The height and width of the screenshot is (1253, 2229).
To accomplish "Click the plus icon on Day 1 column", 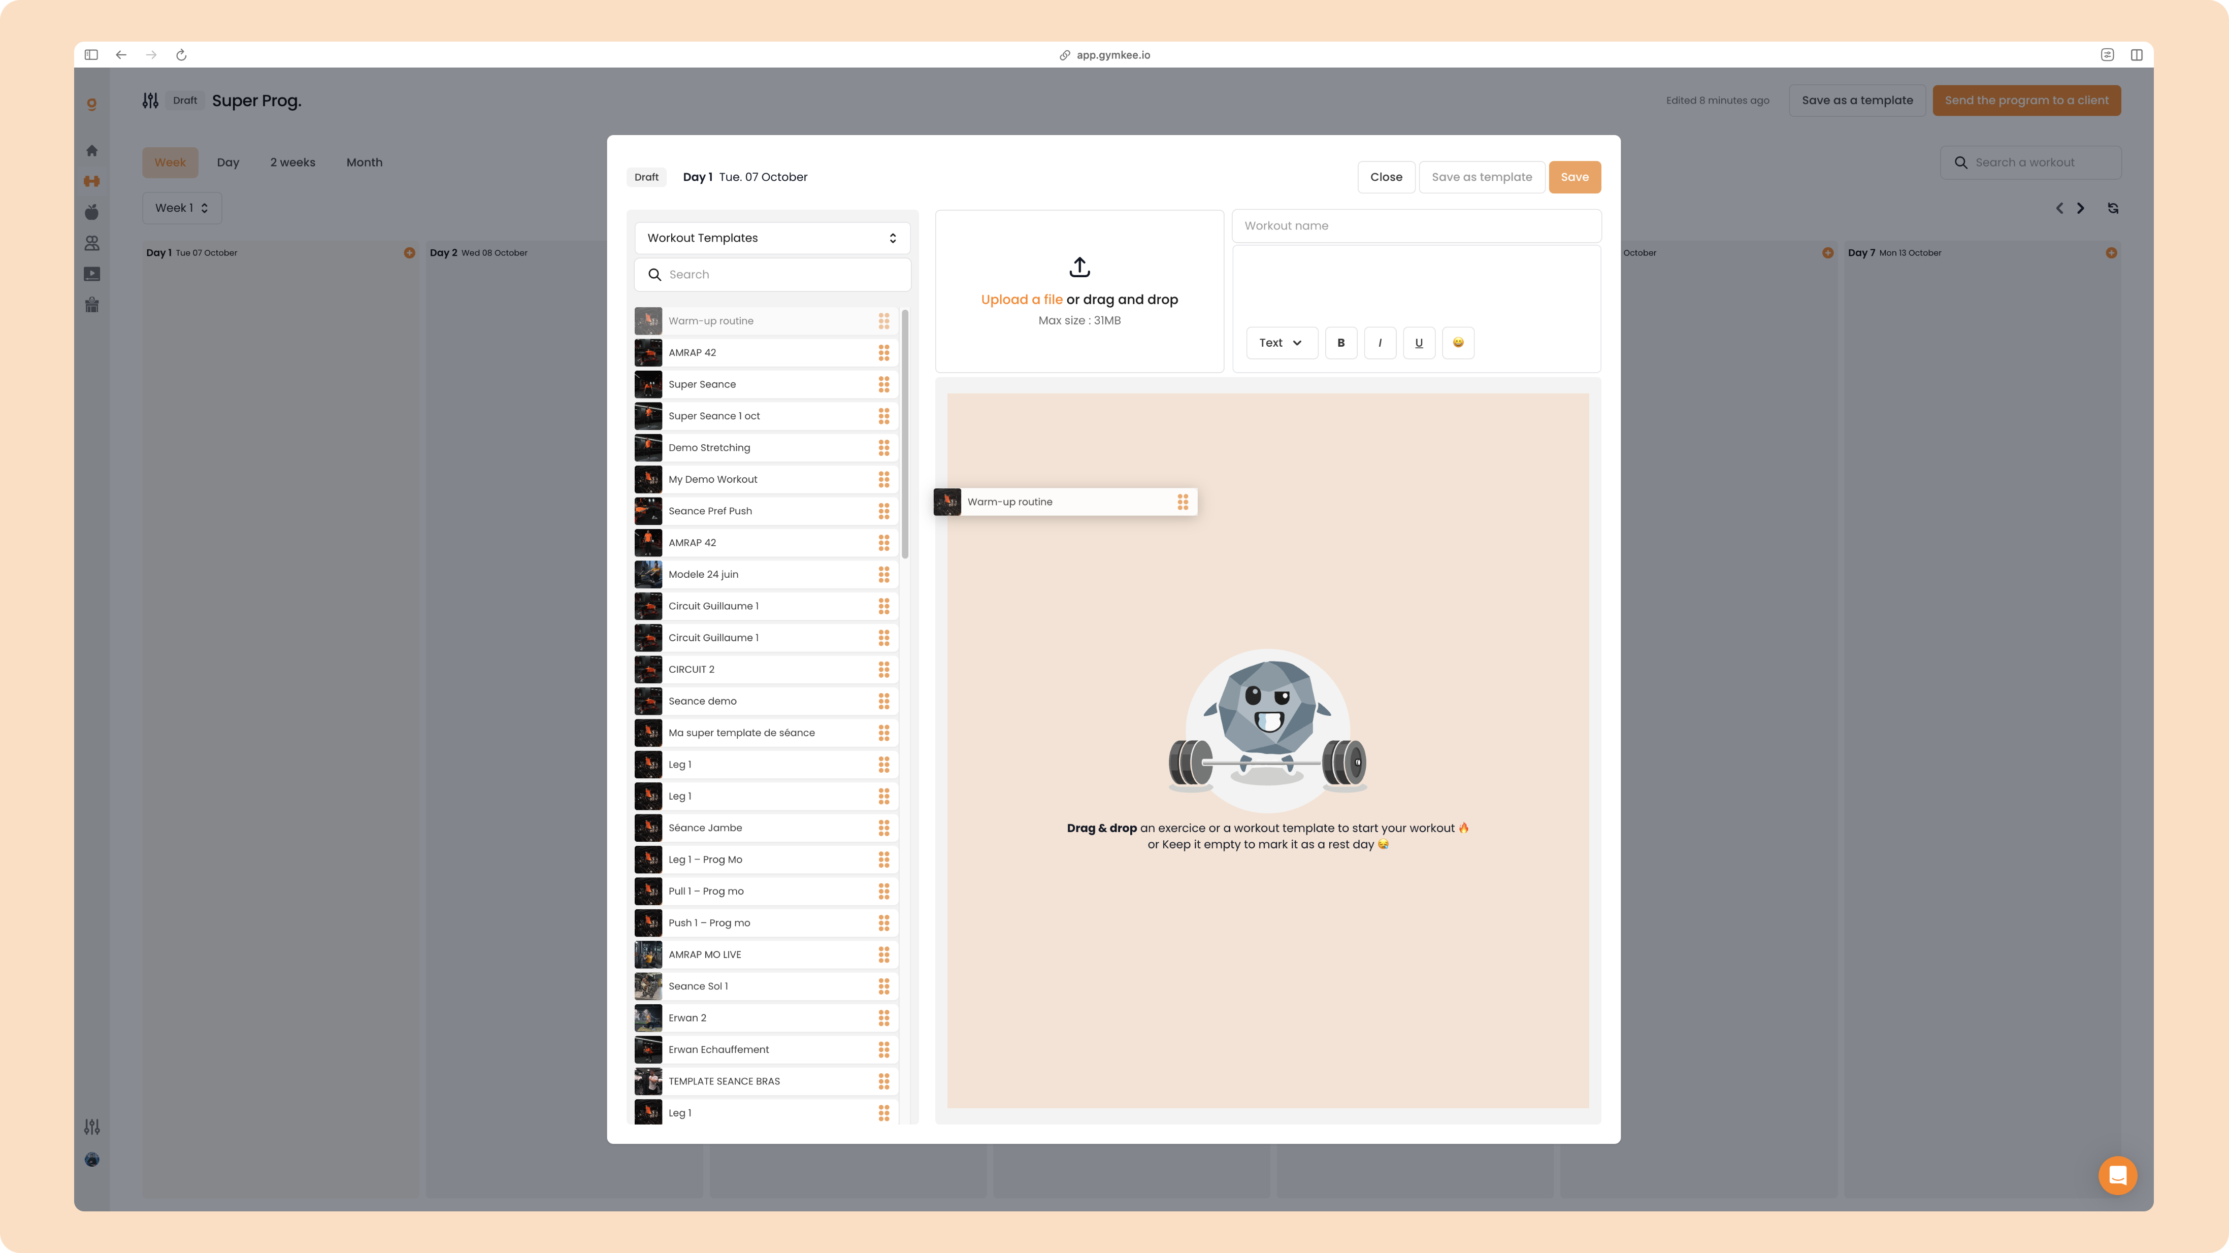I will pos(409,253).
